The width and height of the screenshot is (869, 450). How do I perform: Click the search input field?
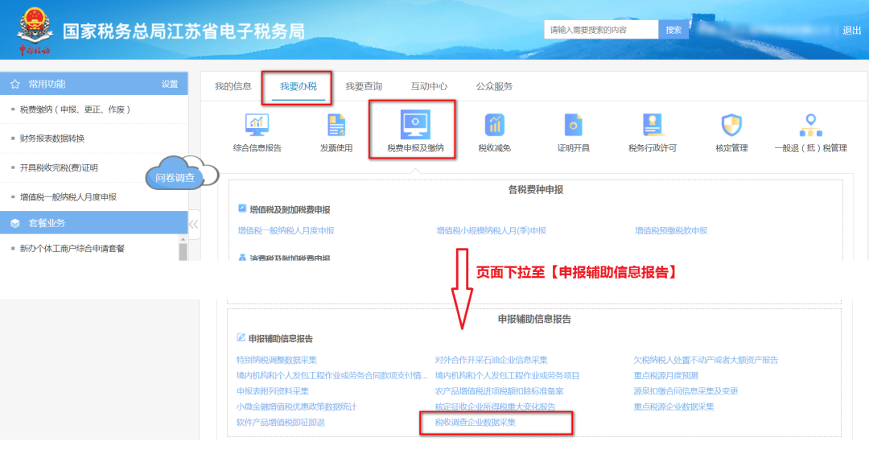(600, 30)
